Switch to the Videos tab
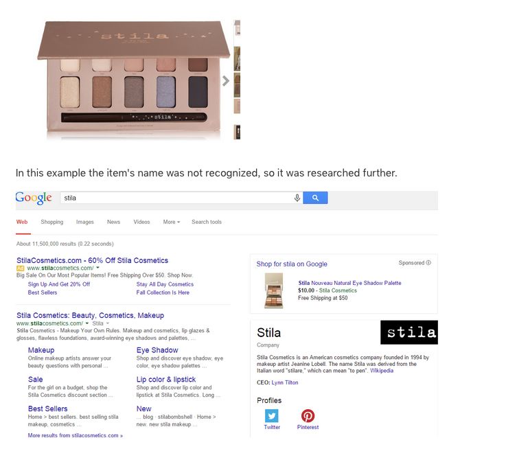The width and height of the screenshot is (528, 449). 141,222
